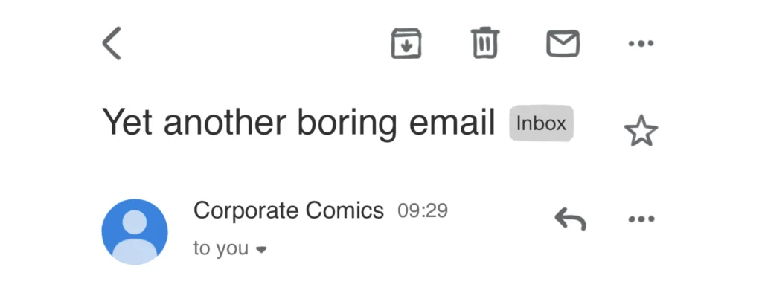The image size is (762, 293).
Task: Move the conversation to trash
Action: [x=485, y=42]
